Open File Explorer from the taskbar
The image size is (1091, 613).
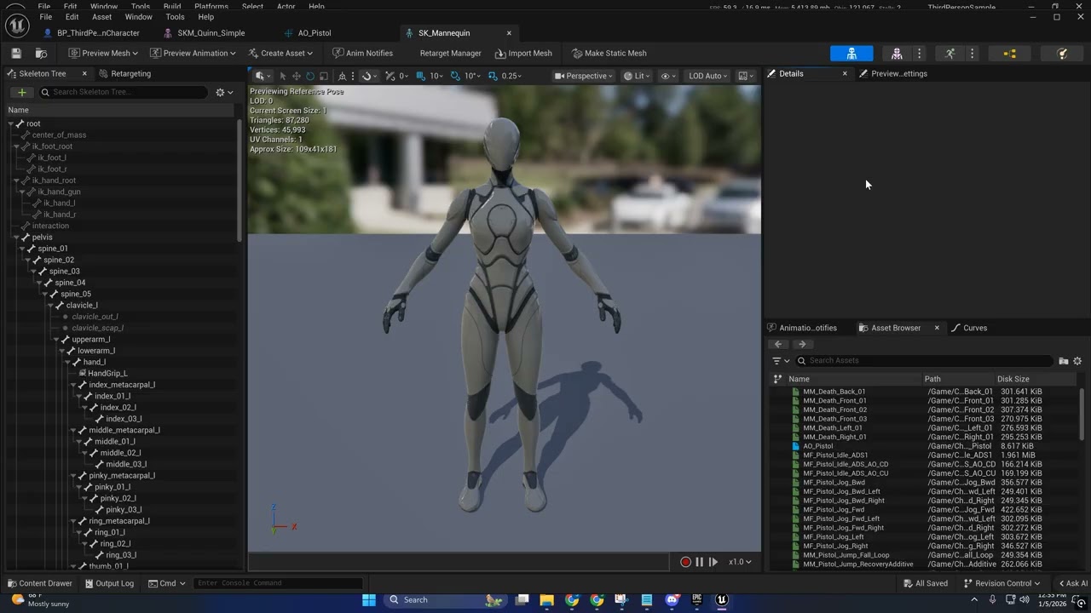click(x=546, y=599)
